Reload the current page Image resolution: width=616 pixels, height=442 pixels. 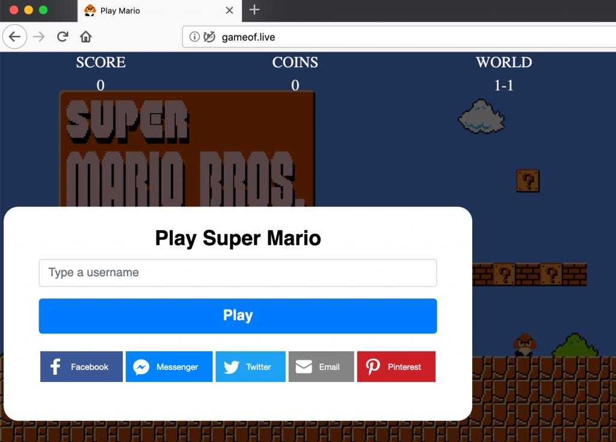[63, 37]
